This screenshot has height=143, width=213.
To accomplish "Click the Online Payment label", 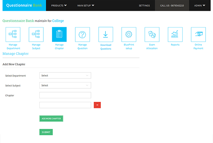I will tap(198, 46).
